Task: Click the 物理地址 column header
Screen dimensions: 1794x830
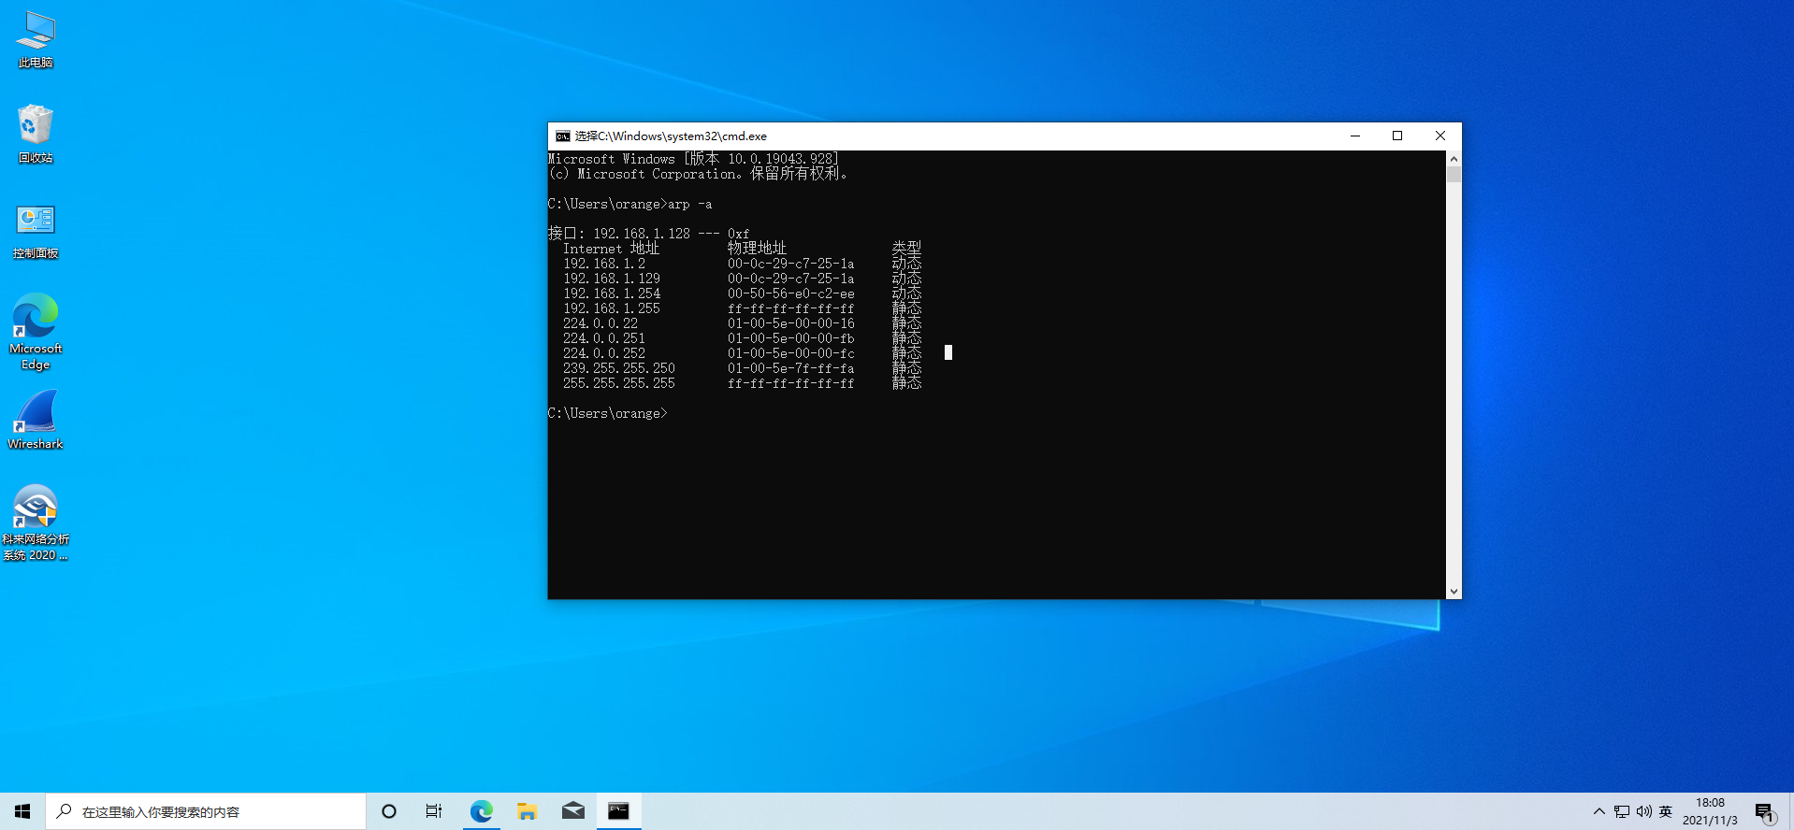Action: (758, 249)
